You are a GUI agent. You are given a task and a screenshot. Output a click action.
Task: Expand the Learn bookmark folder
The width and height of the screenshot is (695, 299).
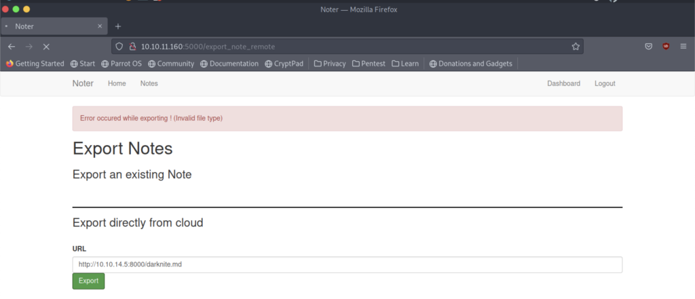click(405, 64)
